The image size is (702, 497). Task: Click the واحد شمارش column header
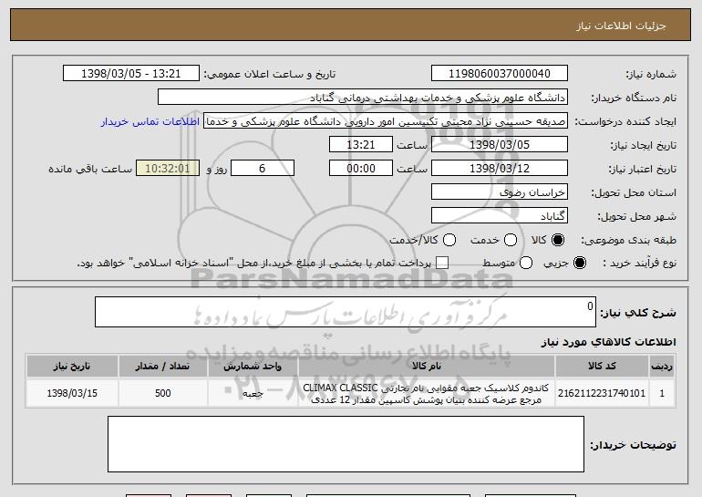(253, 367)
